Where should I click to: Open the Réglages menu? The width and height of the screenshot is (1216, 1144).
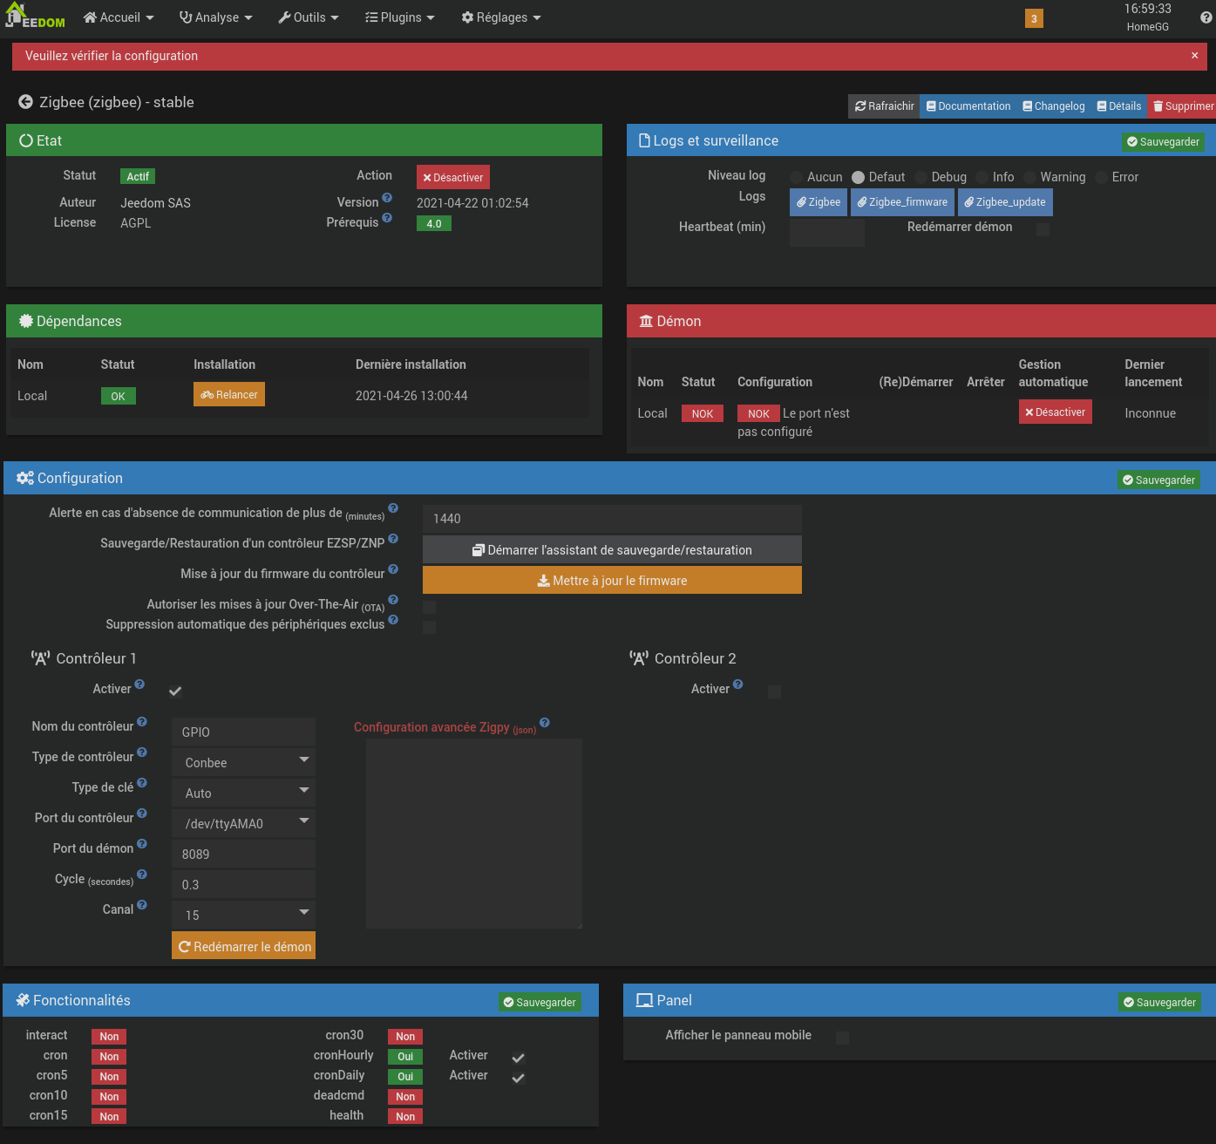point(501,17)
